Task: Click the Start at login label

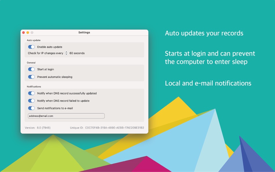Action: pyautogui.click(x=46, y=69)
